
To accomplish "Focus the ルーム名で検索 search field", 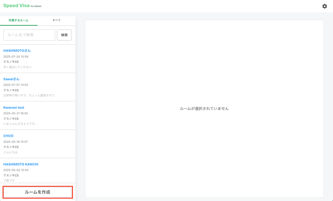I will (29, 35).
